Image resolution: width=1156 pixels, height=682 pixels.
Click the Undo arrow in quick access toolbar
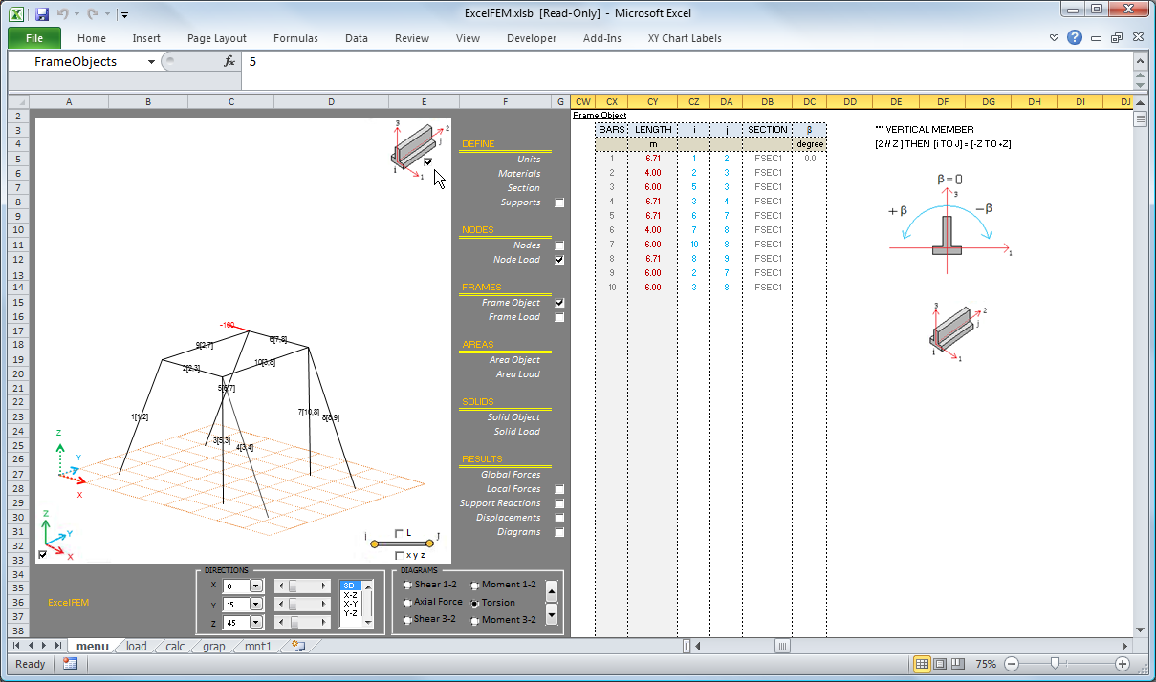click(63, 14)
